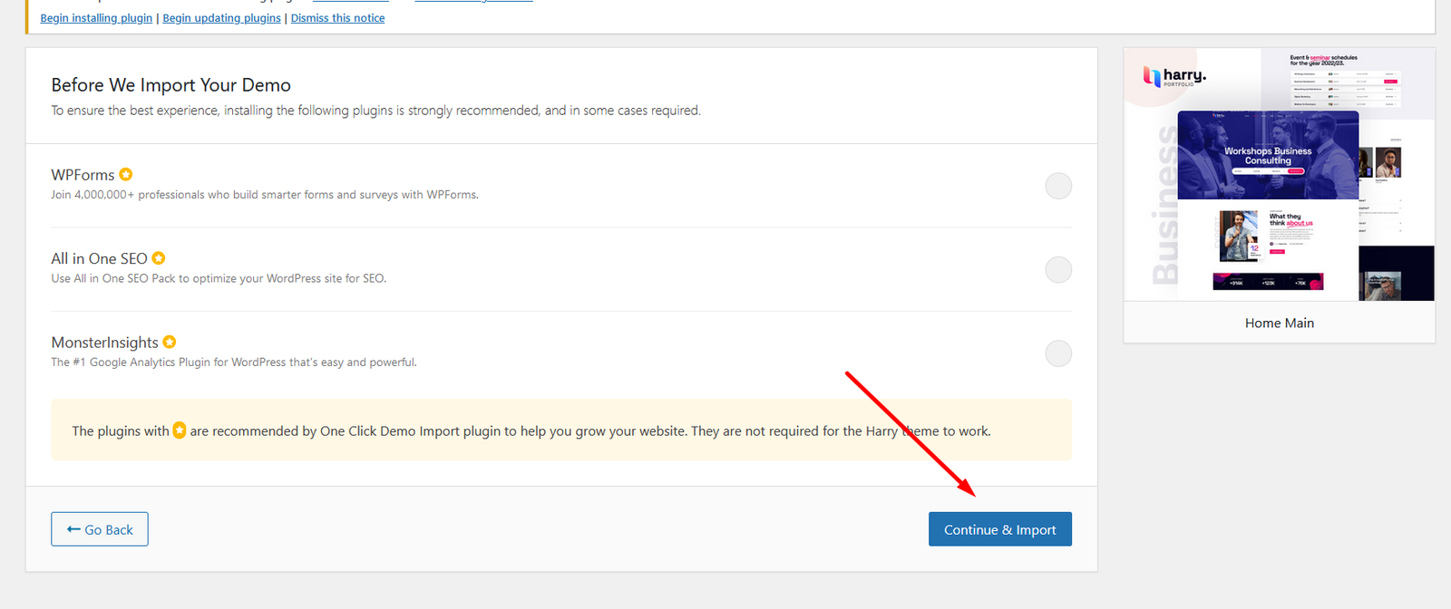
Task: Click the star badge next to MonsterInsights
Action: (170, 342)
